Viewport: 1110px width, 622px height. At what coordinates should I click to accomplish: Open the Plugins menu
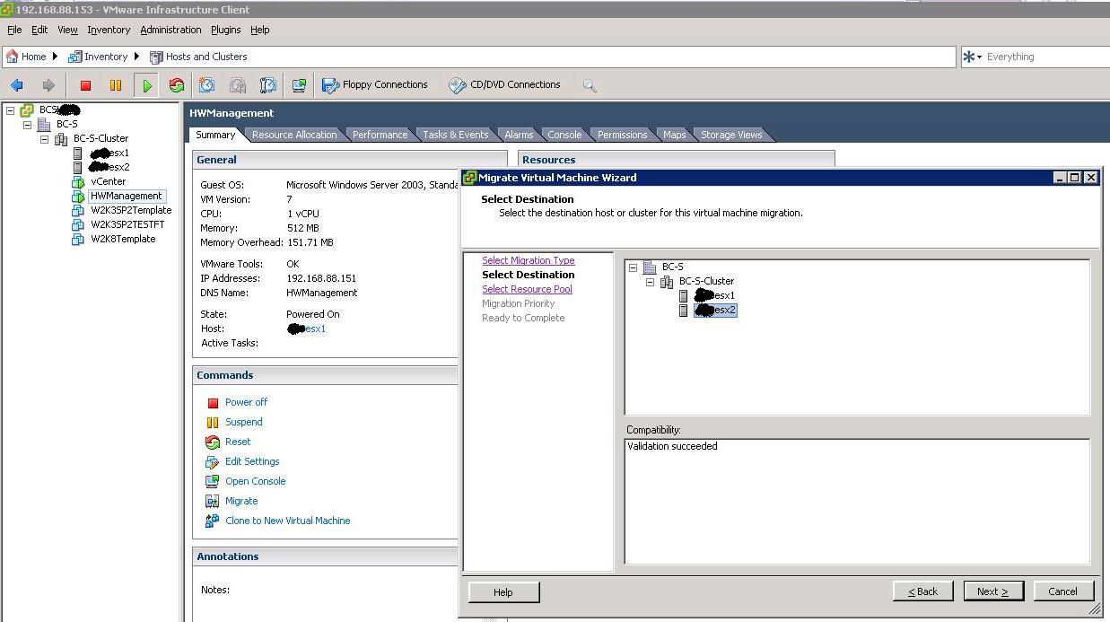coord(225,30)
